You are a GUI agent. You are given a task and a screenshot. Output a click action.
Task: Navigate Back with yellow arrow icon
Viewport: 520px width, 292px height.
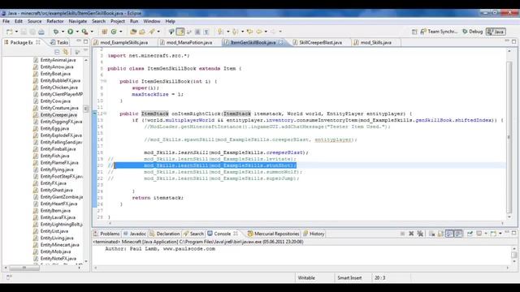click(x=258, y=32)
